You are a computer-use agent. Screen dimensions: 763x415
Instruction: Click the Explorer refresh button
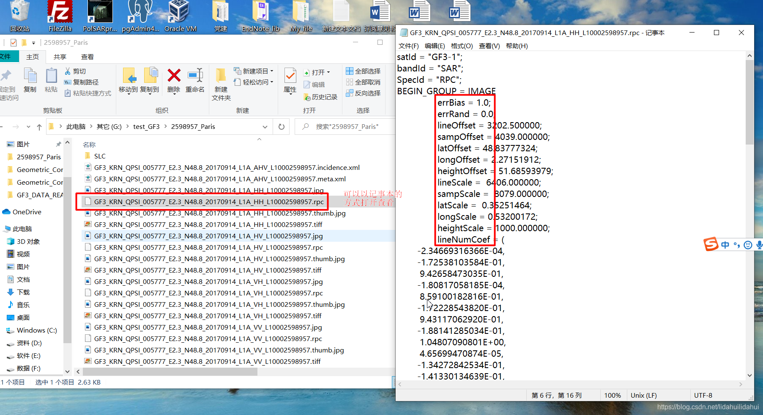[282, 127]
